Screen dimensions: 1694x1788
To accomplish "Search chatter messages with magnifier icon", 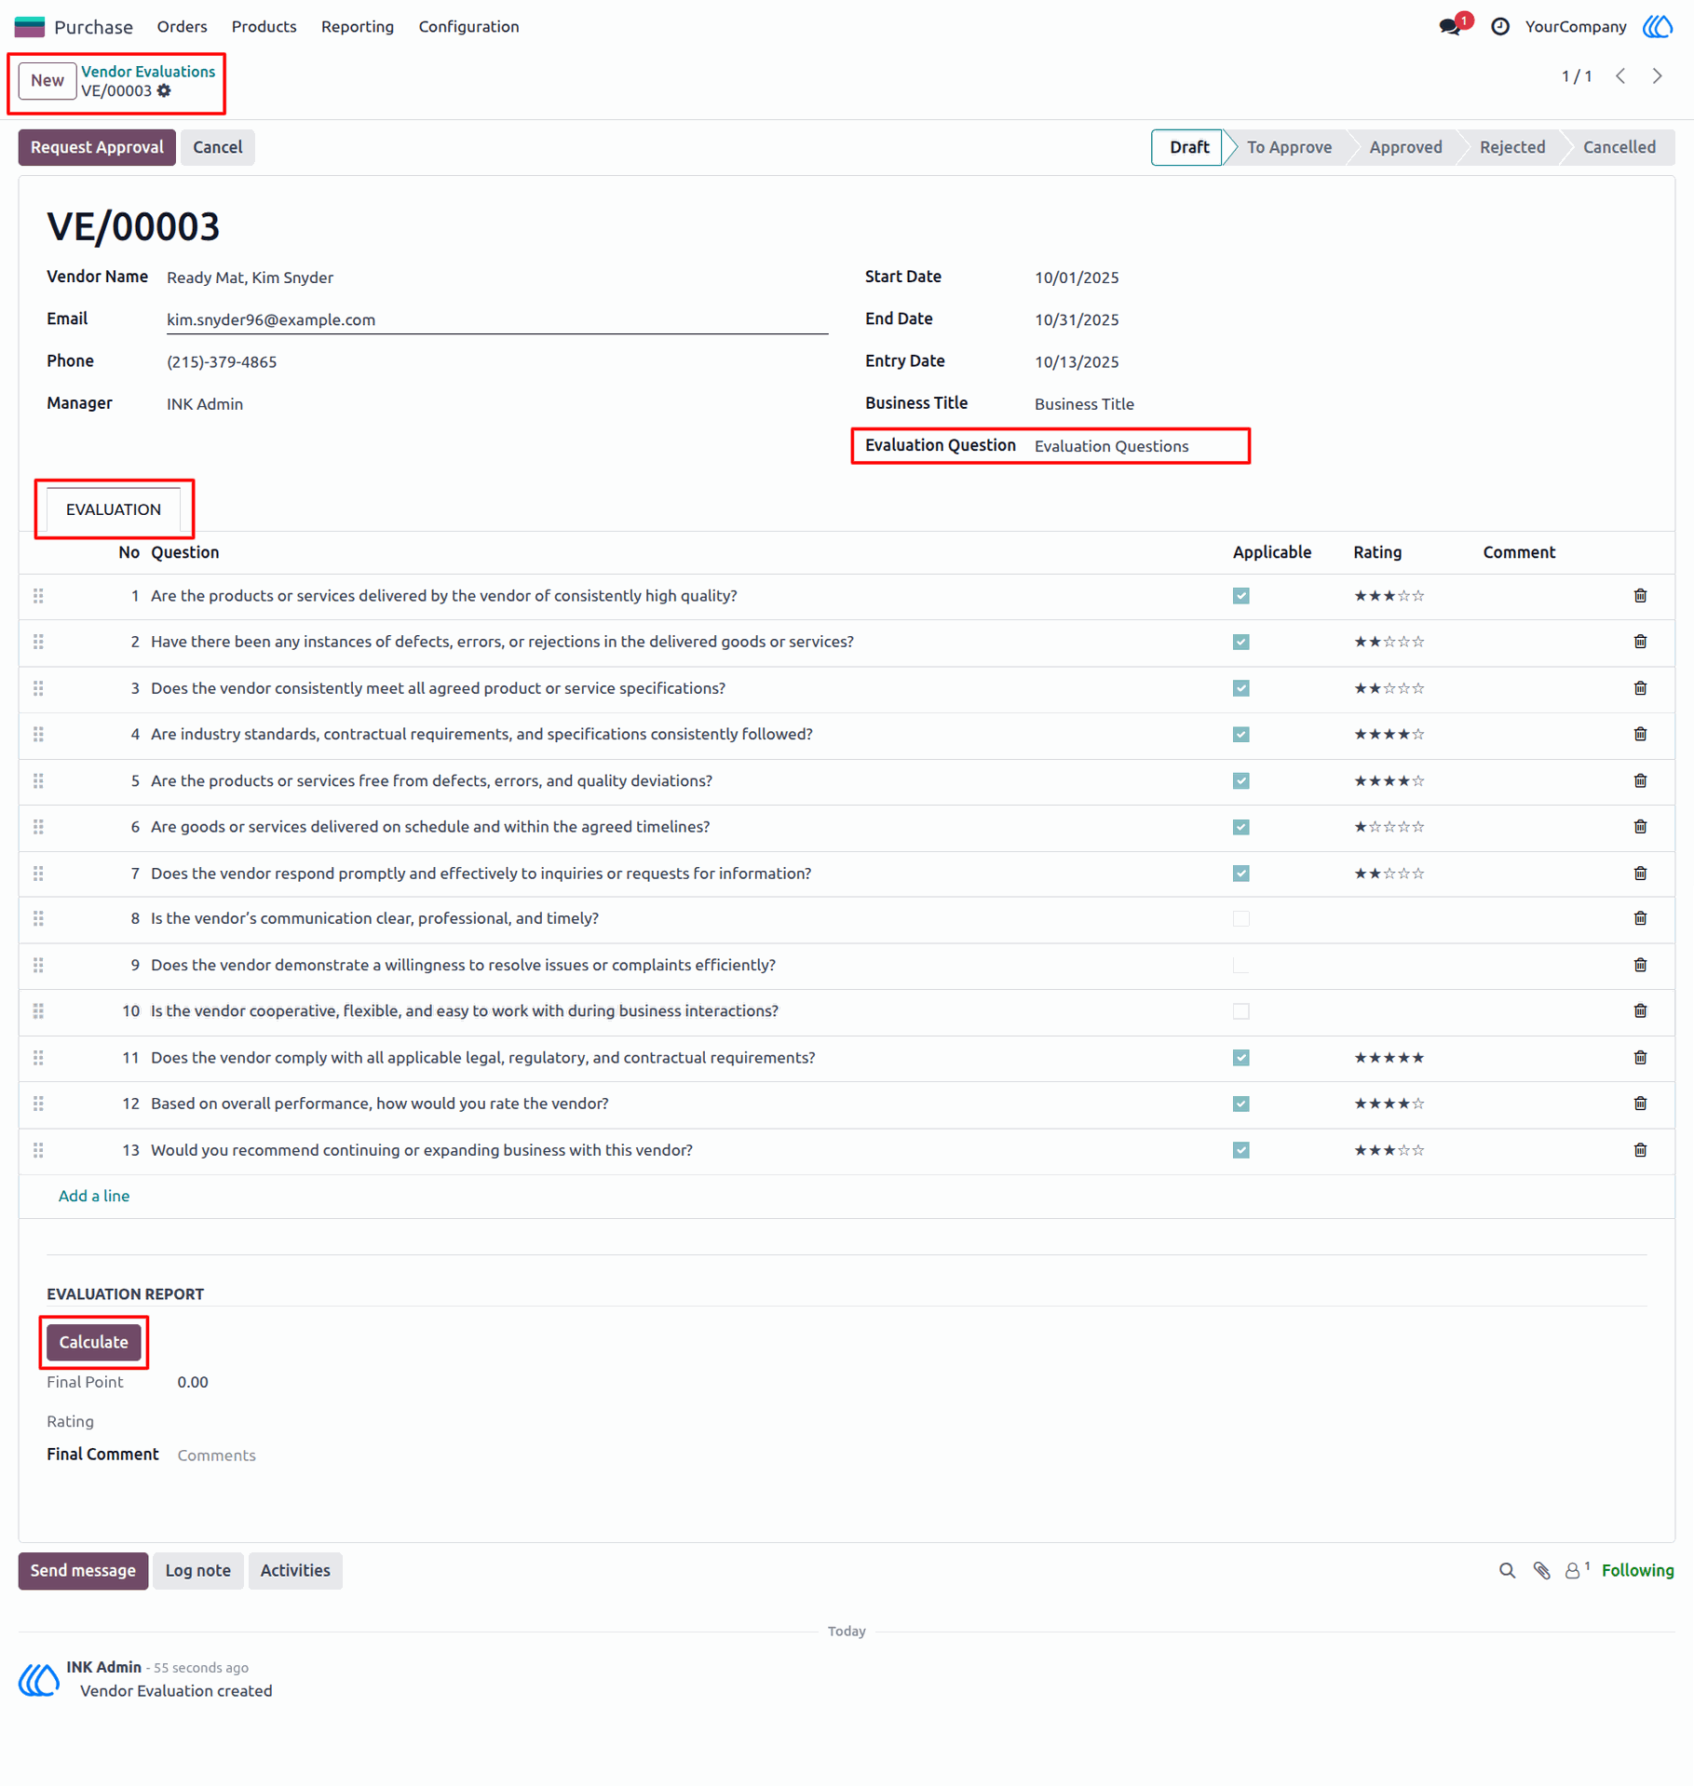I will click(1507, 1571).
